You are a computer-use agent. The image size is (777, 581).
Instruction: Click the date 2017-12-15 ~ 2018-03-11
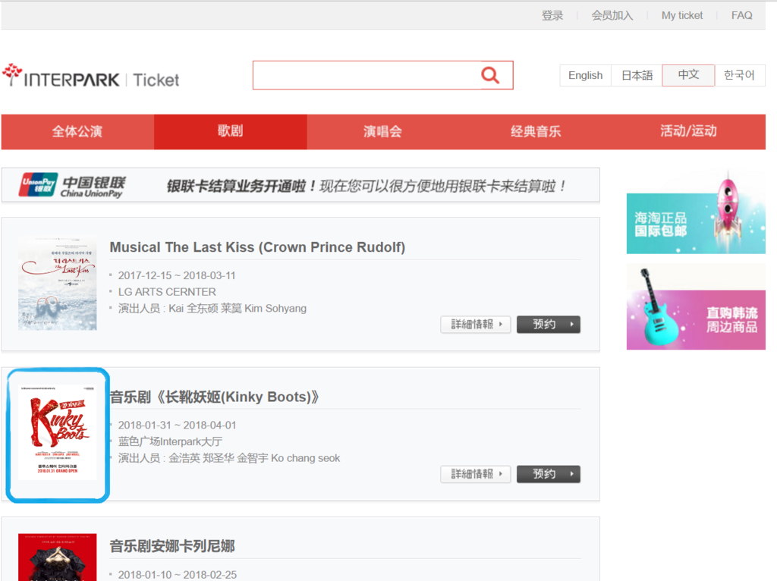(177, 275)
